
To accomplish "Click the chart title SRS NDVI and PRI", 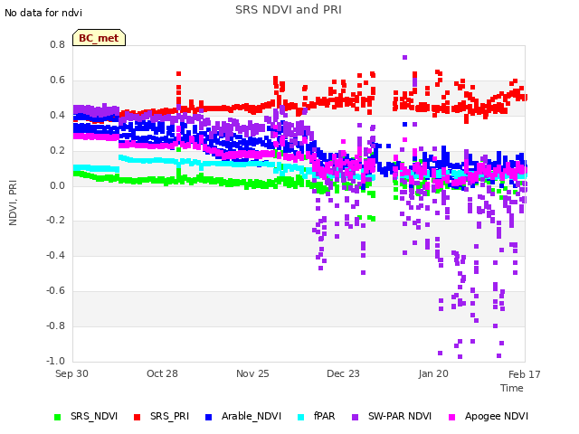I will (289, 10).
